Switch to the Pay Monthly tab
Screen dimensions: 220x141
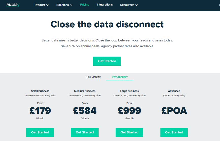[94, 77]
